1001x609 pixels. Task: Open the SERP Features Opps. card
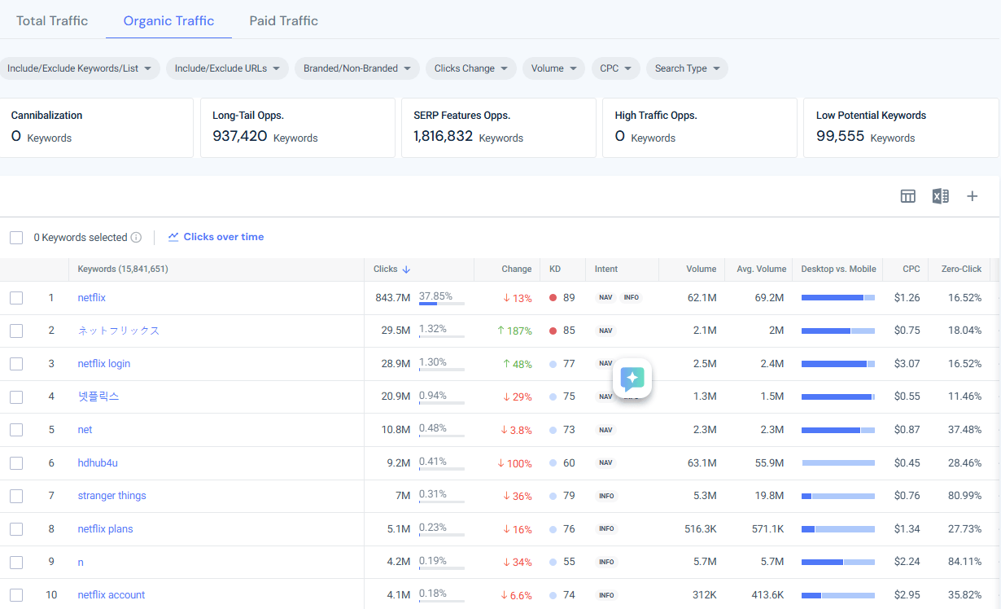pos(499,128)
